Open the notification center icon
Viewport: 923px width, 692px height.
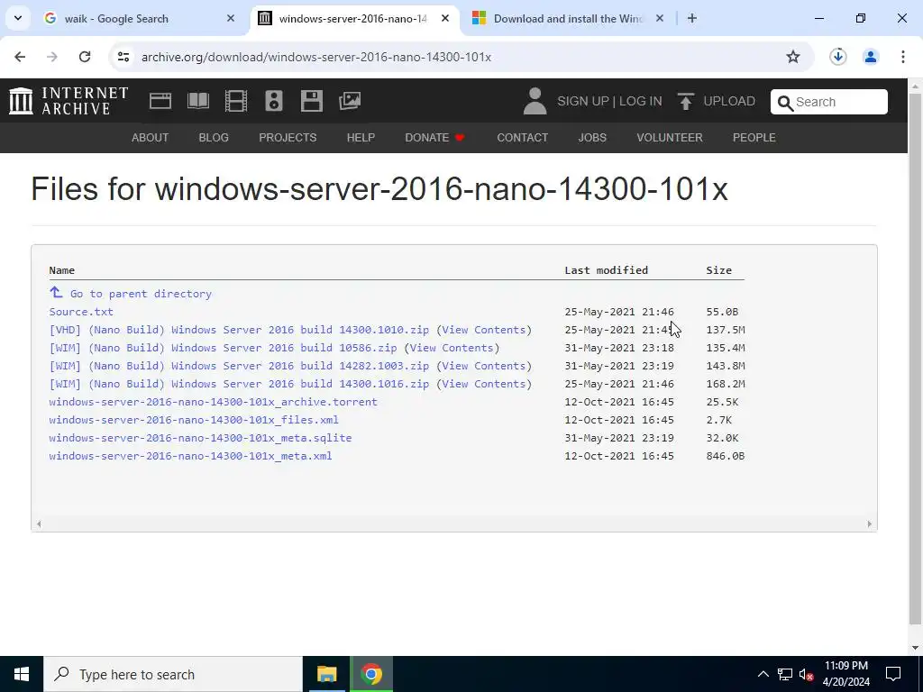point(893,674)
